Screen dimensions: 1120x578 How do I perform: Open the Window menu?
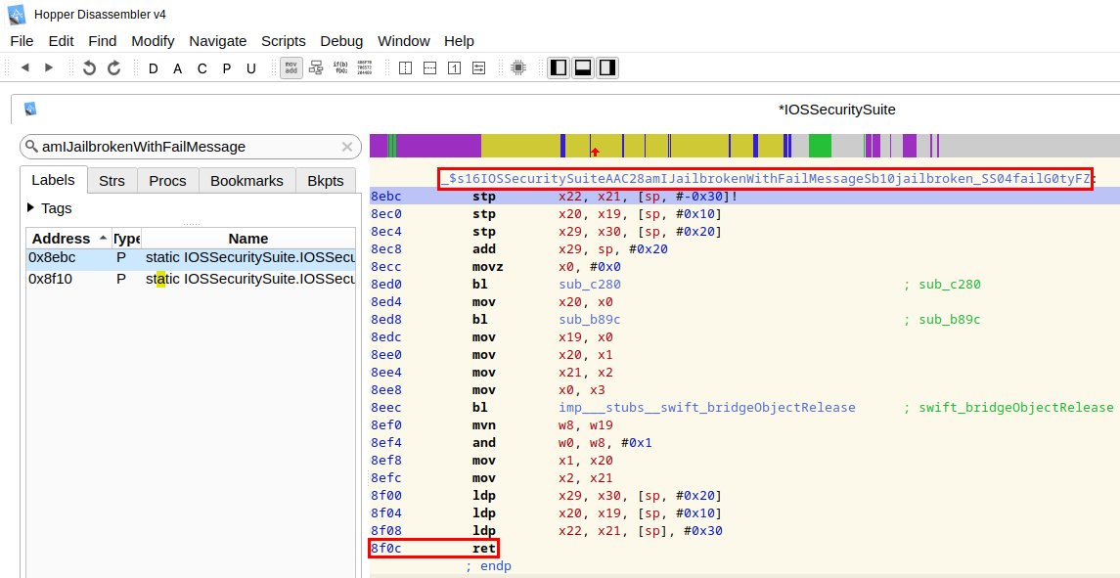coord(404,41)
